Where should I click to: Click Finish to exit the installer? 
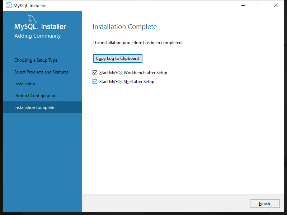pos(264,204)
